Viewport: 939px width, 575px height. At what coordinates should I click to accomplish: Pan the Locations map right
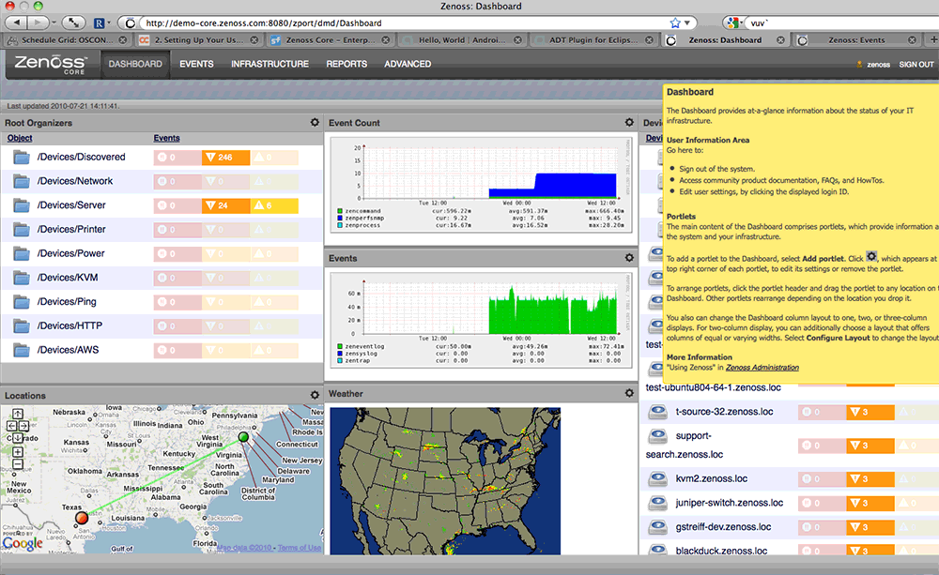pos(24,426)
